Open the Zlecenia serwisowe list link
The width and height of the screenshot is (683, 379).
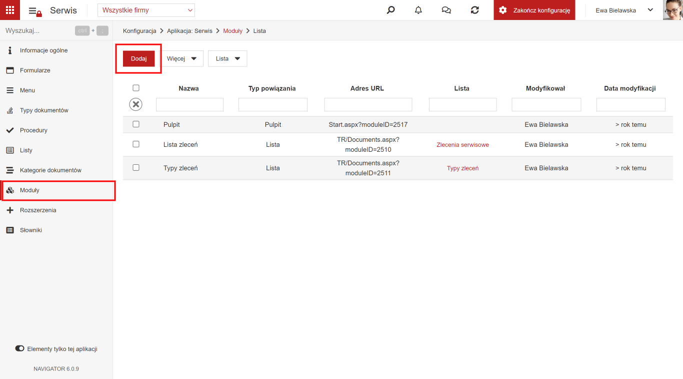pyautogui.click(x=462, y=145)
